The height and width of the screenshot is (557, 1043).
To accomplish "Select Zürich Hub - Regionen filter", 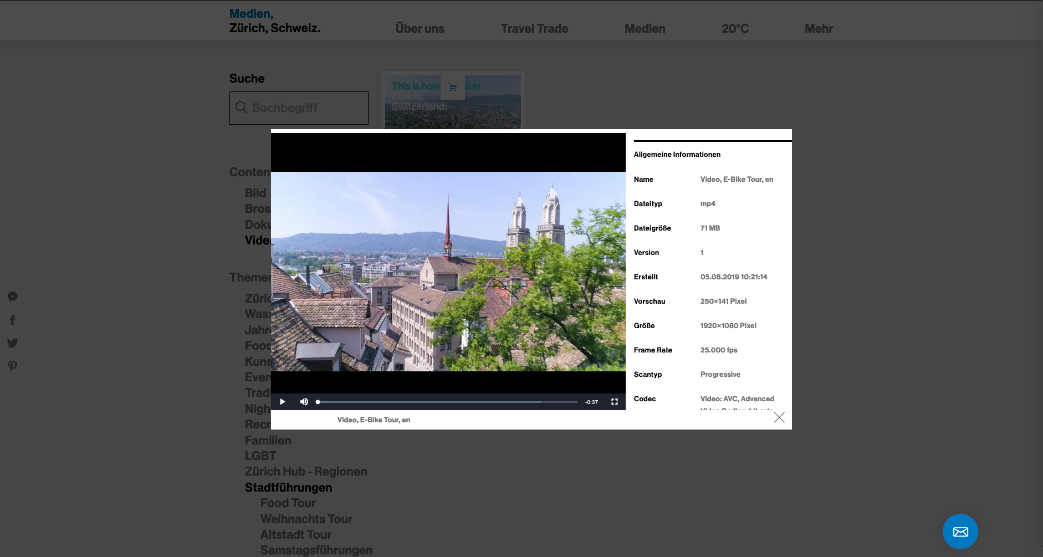I will coord(306,471).
